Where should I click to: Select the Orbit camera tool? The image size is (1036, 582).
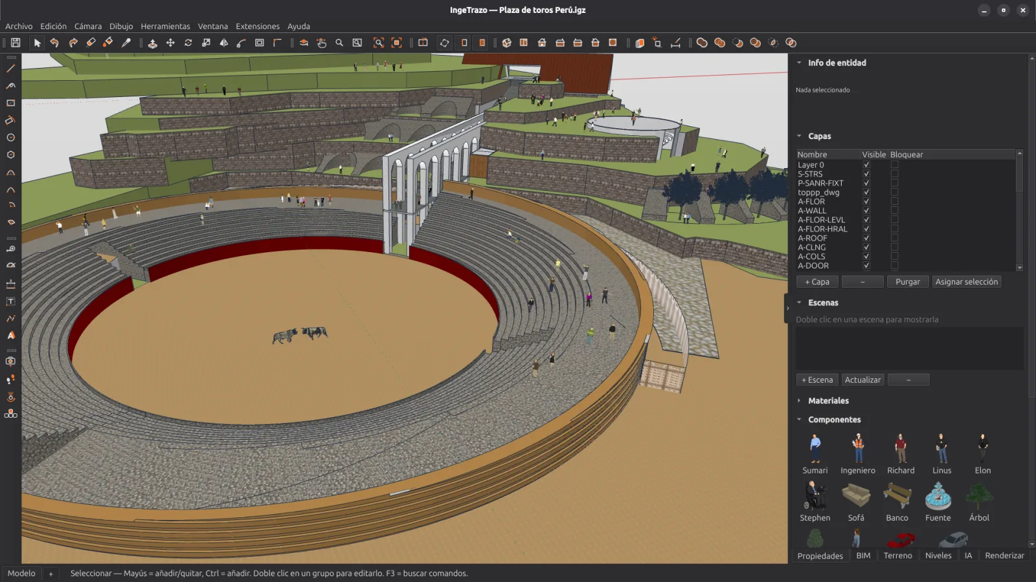point(303,43)
